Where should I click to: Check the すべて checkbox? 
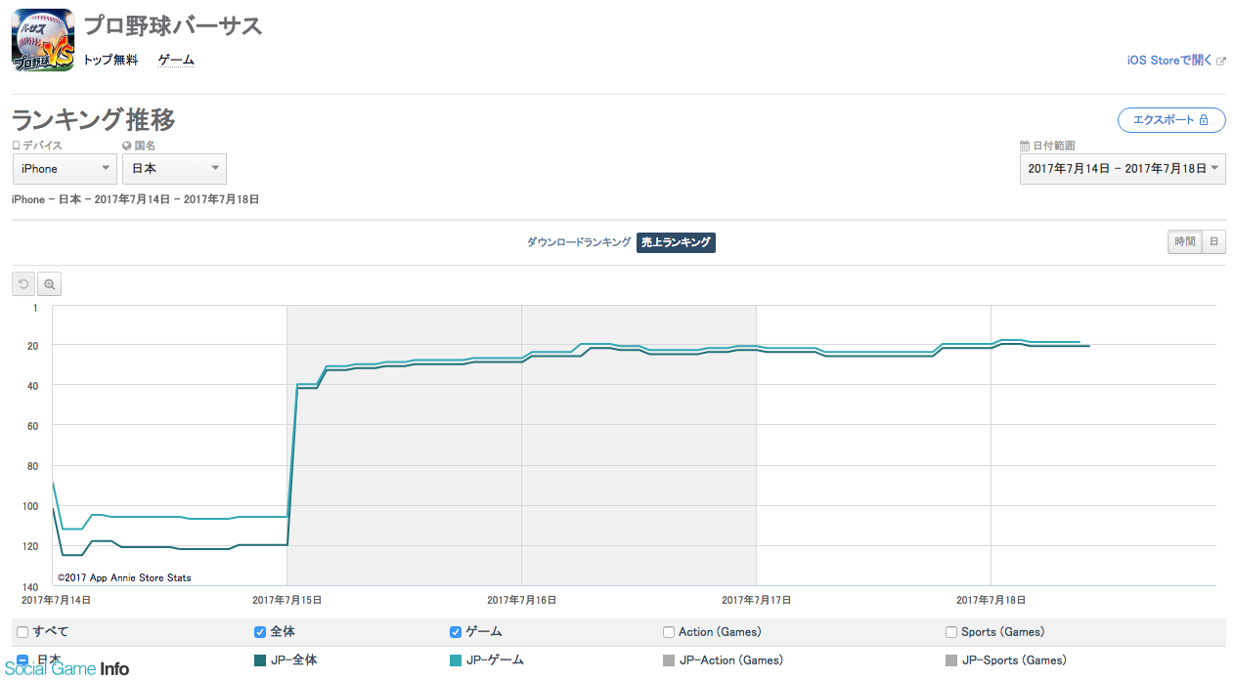click(22, 632)
